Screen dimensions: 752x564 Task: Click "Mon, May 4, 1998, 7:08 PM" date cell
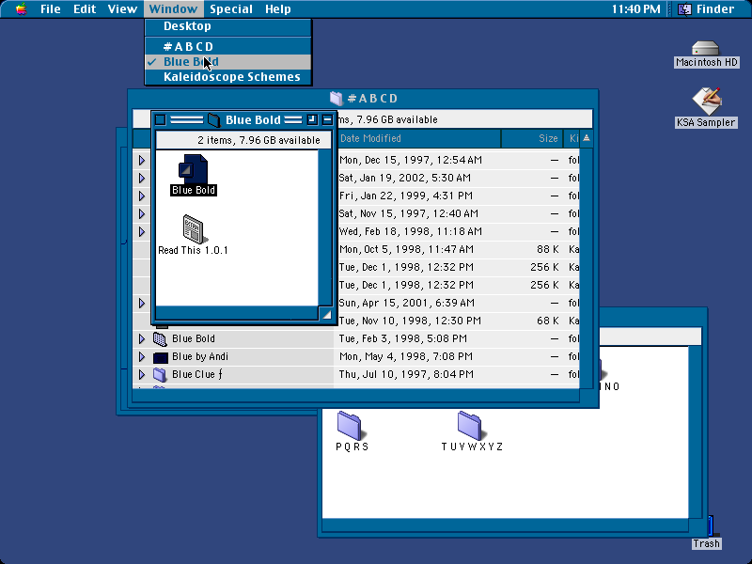point(406,356)
